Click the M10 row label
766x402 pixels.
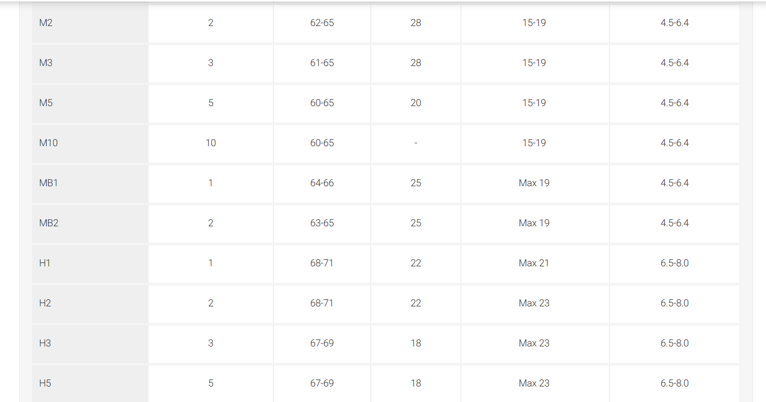[x=90, y=143]
